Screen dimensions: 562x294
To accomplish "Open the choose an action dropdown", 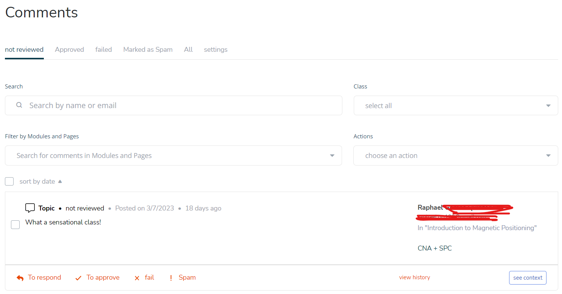I will coord(455,155).
